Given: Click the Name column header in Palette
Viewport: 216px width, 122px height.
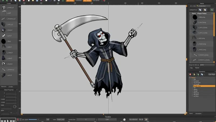Looking at the screenshot, I should pos(194,13).
